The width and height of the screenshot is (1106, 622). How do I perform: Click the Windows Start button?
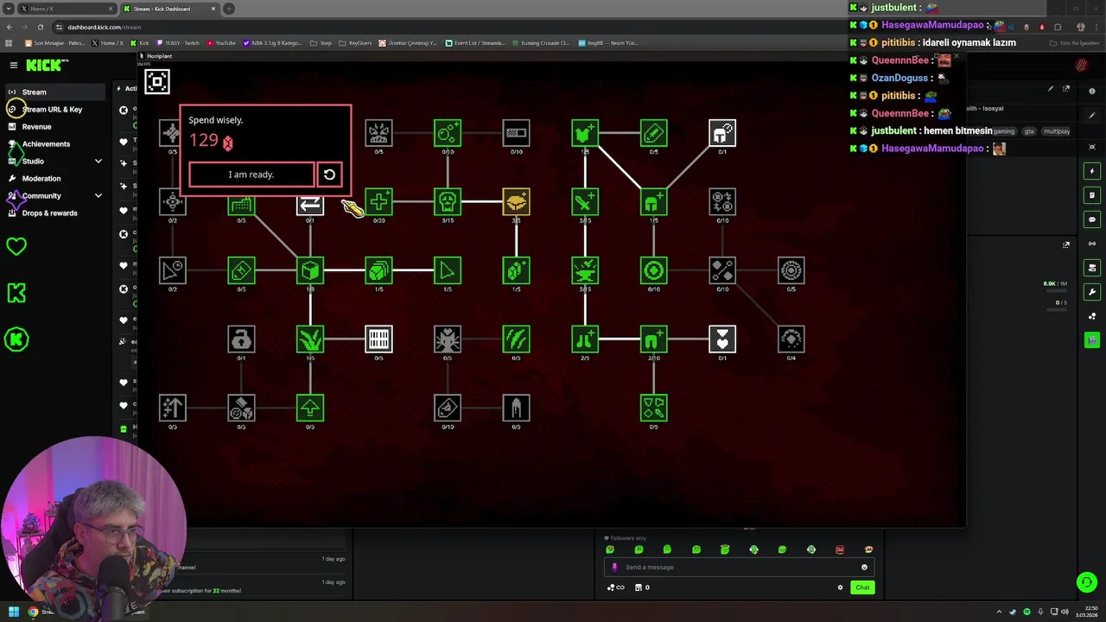14,612
